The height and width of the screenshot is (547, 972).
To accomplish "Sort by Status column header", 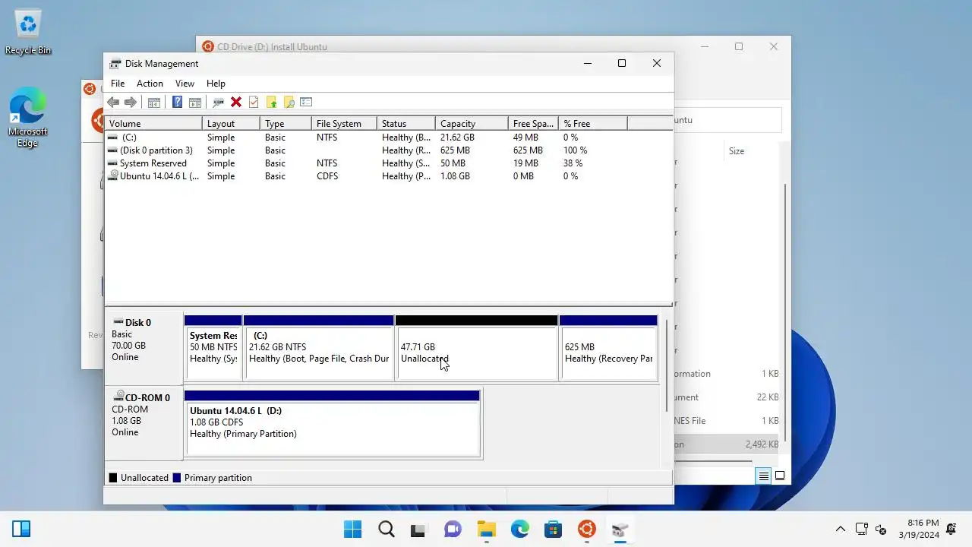I will pos(406,123).
